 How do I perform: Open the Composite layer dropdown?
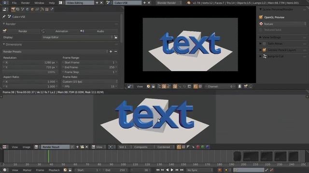(x=144, y=147)
